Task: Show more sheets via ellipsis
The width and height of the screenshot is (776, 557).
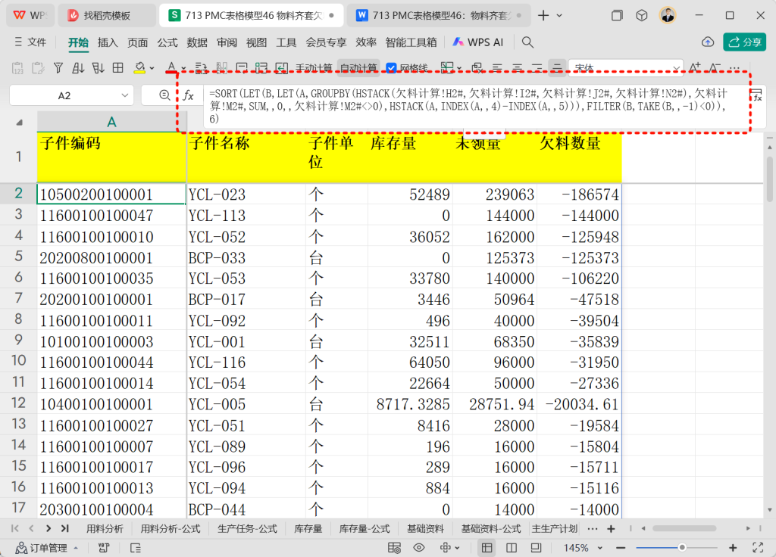Action: pos(593,529)
